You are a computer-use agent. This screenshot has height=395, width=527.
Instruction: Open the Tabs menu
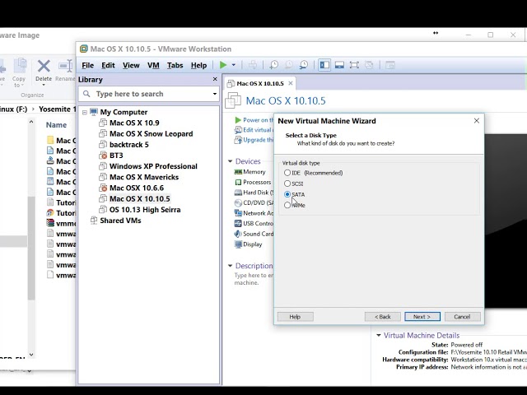175,66
